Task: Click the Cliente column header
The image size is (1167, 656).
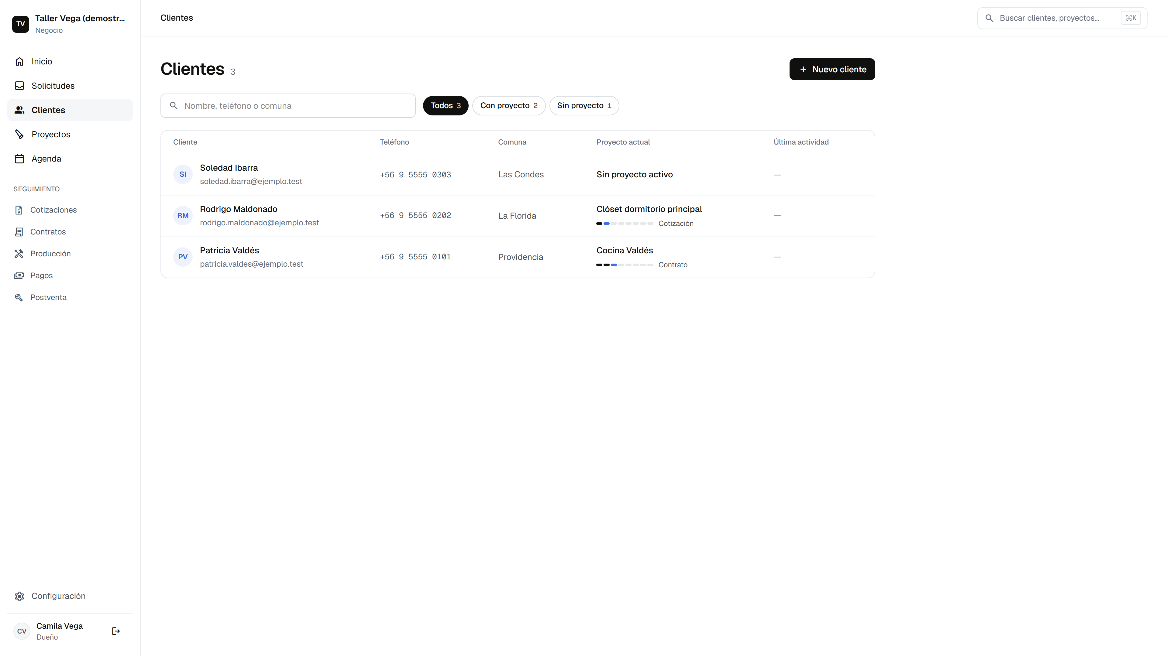Action: click(x=185, y=142)
